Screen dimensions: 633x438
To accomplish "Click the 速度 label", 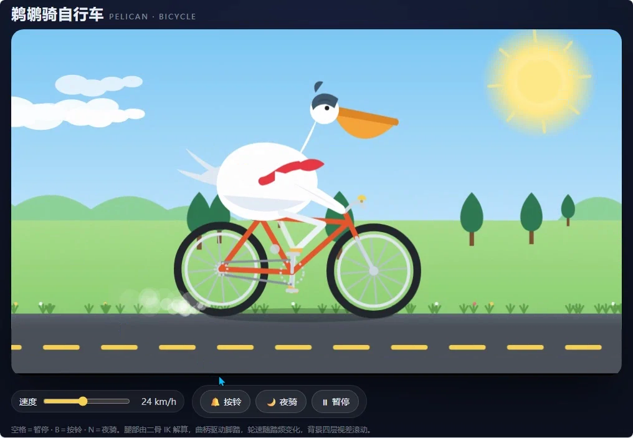I will click(x=28, y=402).
